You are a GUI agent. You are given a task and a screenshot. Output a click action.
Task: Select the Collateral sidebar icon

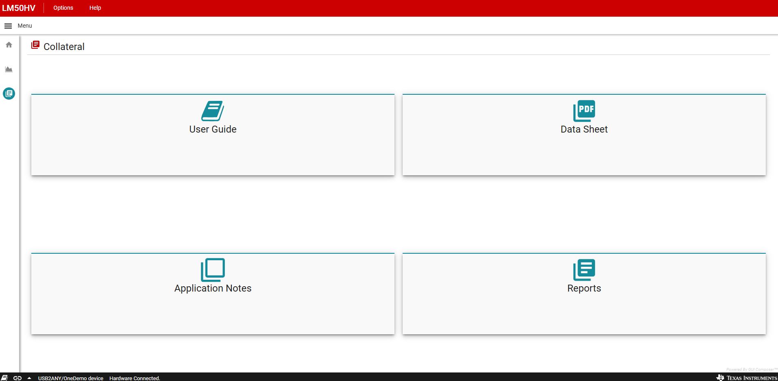pos(9,94)
